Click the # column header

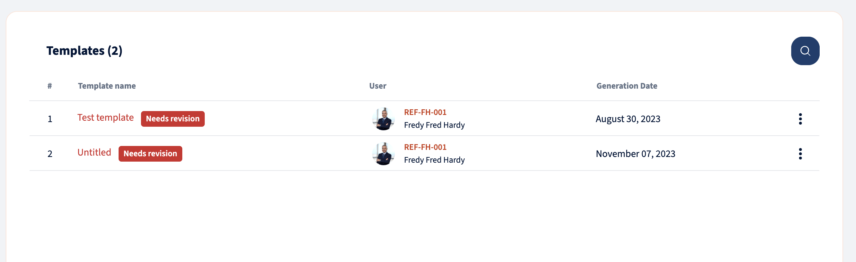[50, 86]
